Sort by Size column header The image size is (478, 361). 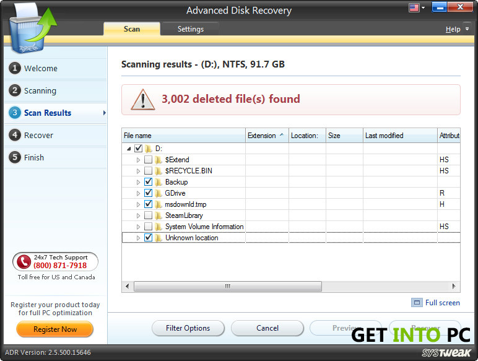(344, 136)
